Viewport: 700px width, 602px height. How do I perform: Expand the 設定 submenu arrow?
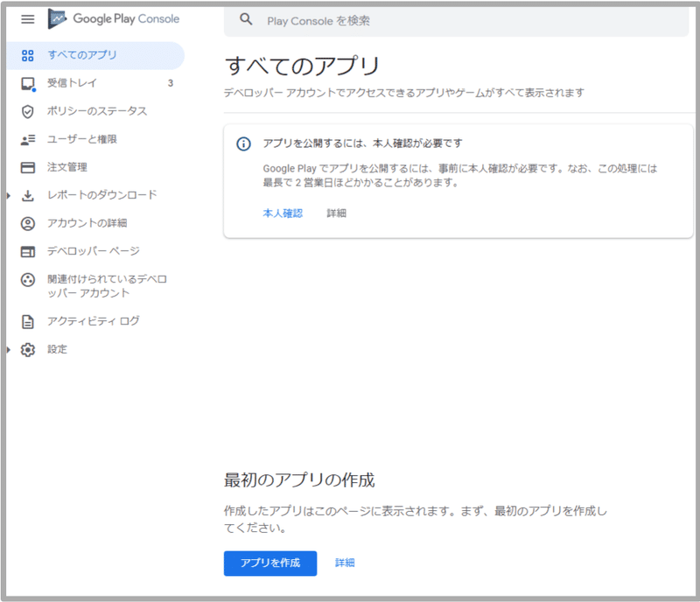[x=9, y=350]
